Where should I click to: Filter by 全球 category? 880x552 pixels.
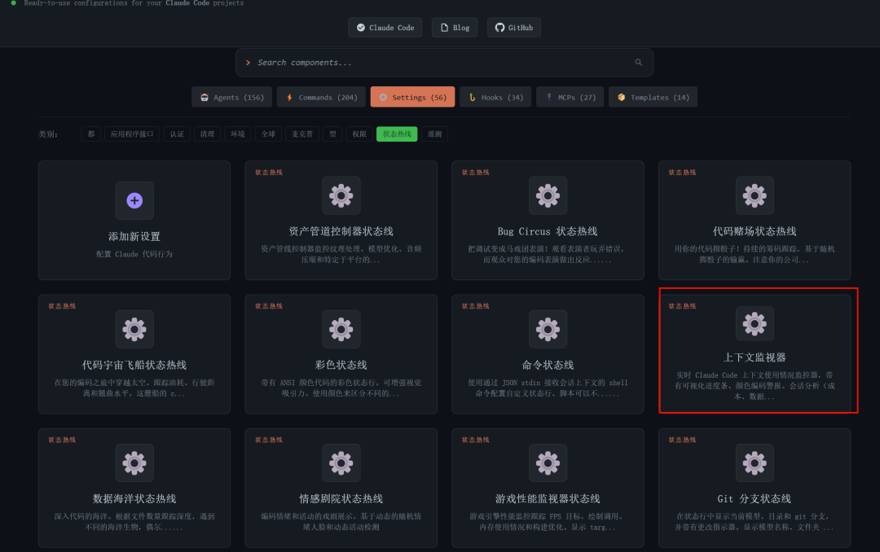point(268,134)
